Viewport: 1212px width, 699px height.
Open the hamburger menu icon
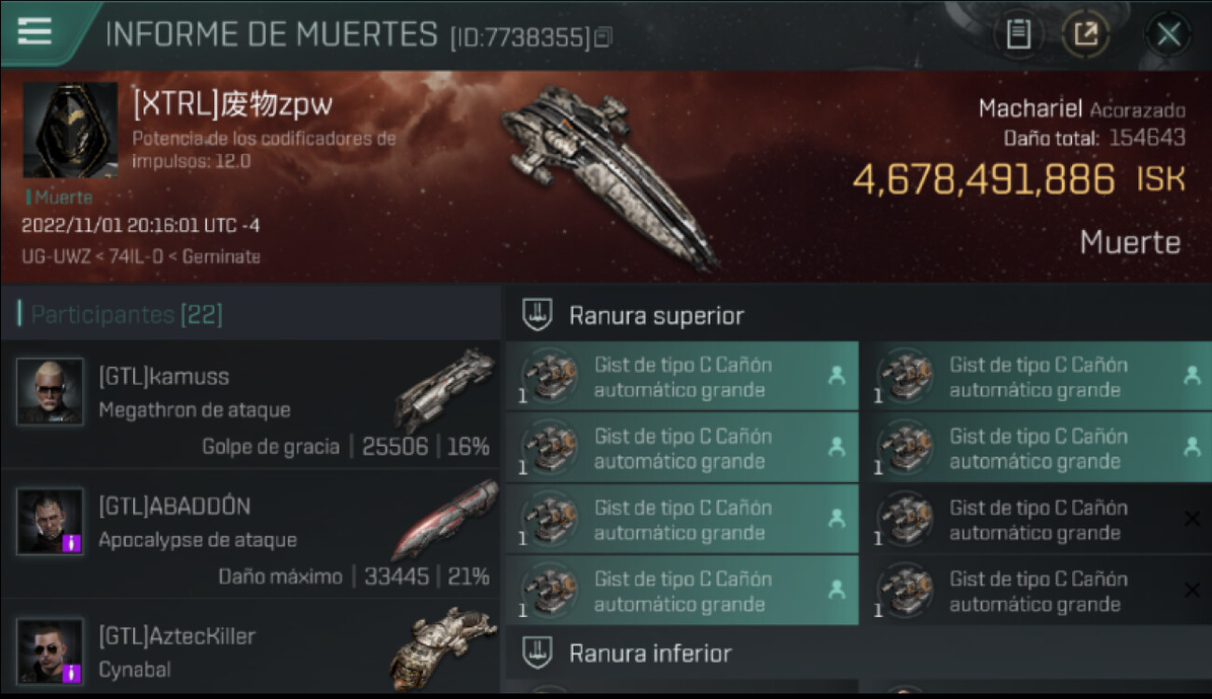pyautogui.click(x=34, y=31)
